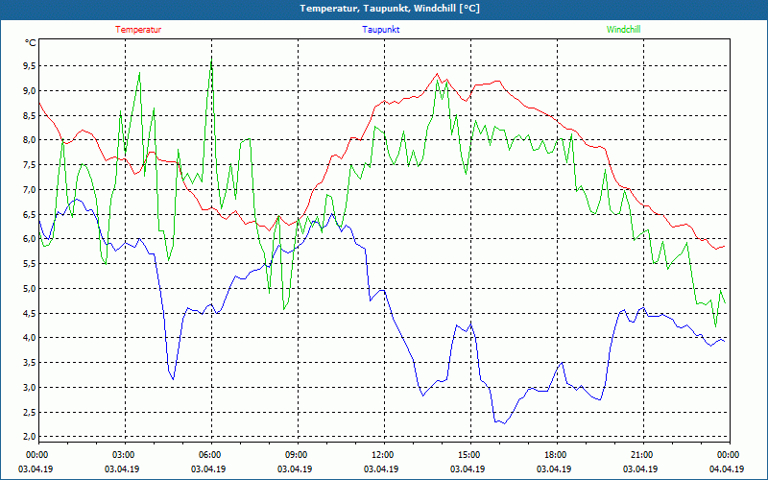Select the 09:00 time label on x-axis
The height and width of the screenshot is (480, 768).
pyautogui.click(x=296, y=454)
